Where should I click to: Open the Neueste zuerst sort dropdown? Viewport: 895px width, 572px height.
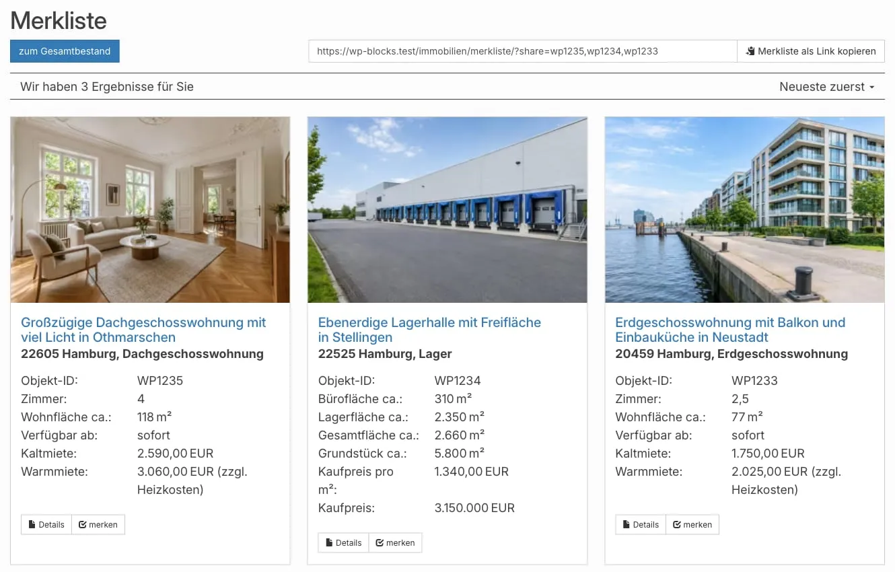[x=827, y=87]
